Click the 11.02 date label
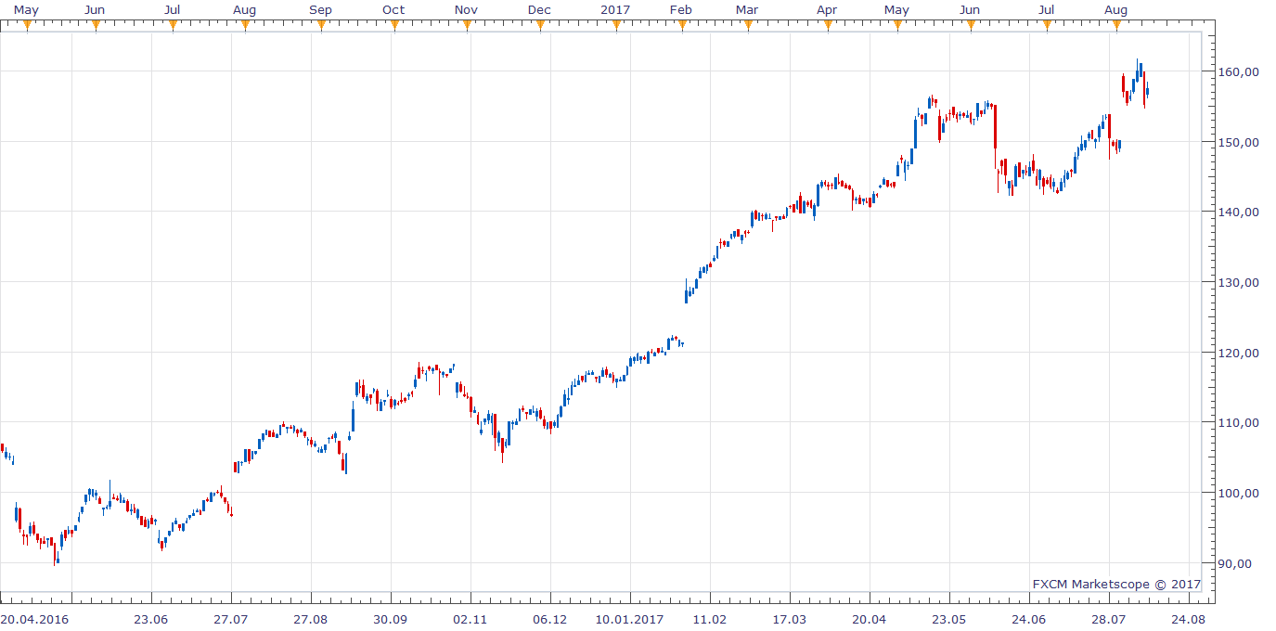This screenshot has width=1276, height=631. 709,619
